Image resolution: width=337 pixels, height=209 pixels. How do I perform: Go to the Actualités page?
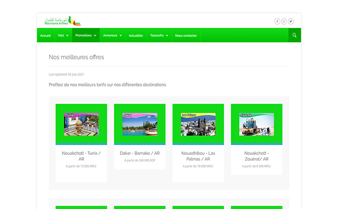point(136,36)
